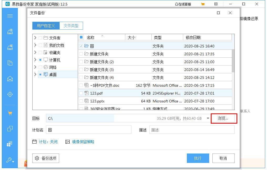Image resolution: width=267 pixels, height=170 pixels.
Task: Expand the 计算机 tree node
Action: [35, 59]
